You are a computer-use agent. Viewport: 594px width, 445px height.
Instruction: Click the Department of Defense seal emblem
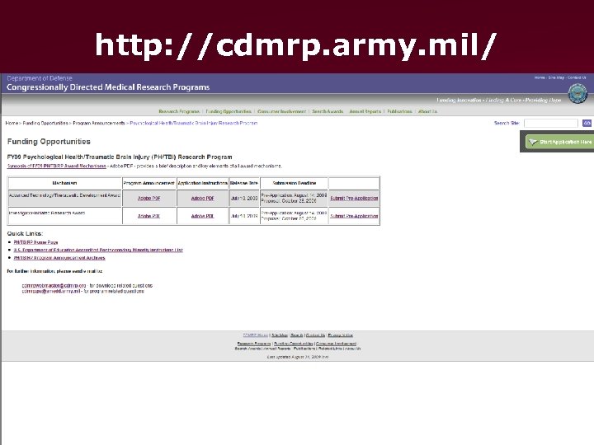pyautogui.click(x=577, y=93)
